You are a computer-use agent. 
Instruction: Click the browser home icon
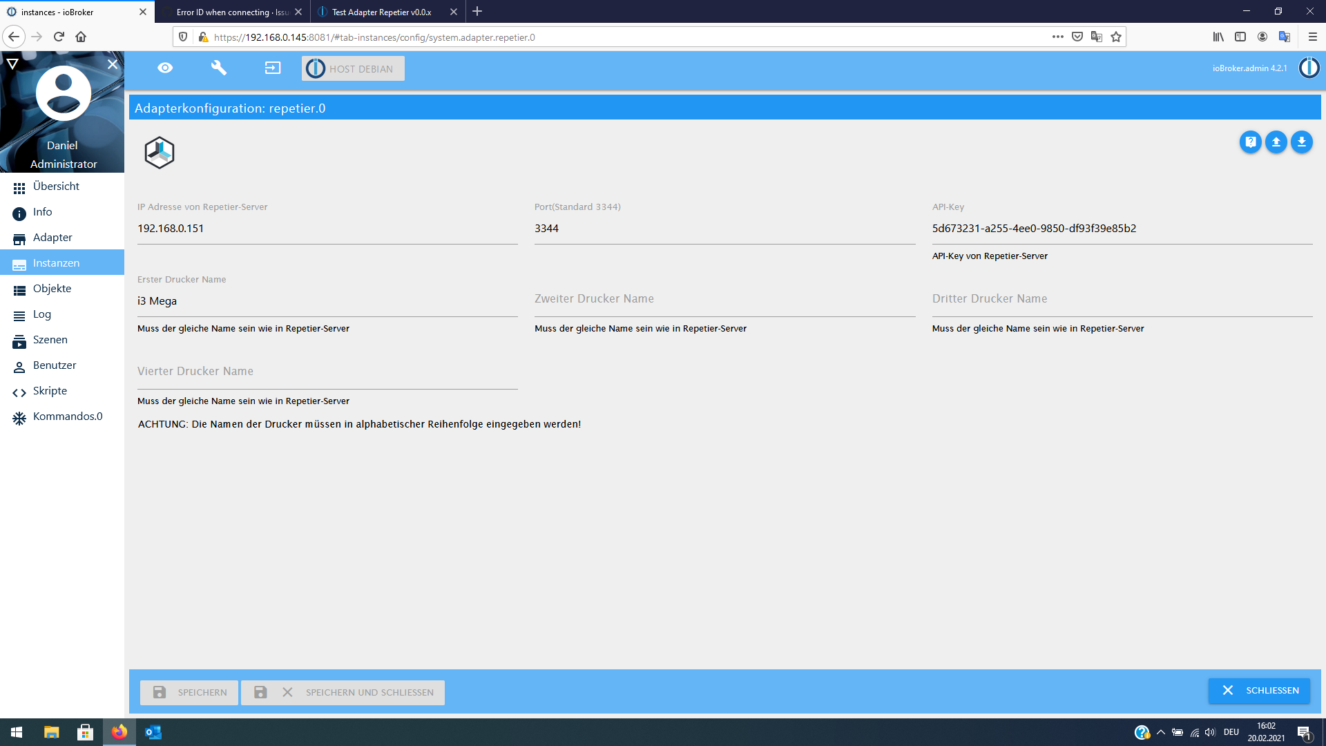81,37
